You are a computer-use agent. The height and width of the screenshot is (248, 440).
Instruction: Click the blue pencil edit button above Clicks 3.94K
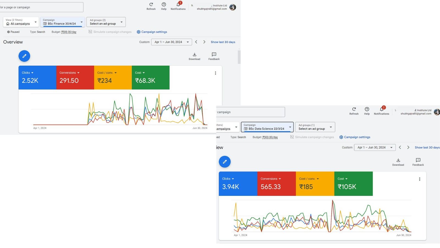(x=225, y=162)
